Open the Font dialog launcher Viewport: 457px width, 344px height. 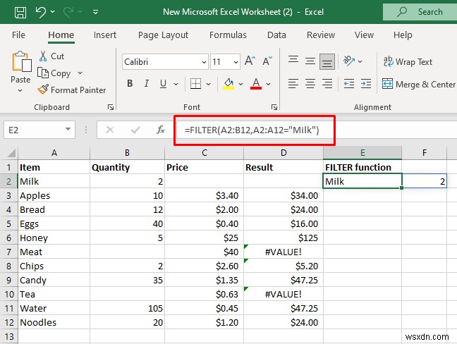pos(274,107)
